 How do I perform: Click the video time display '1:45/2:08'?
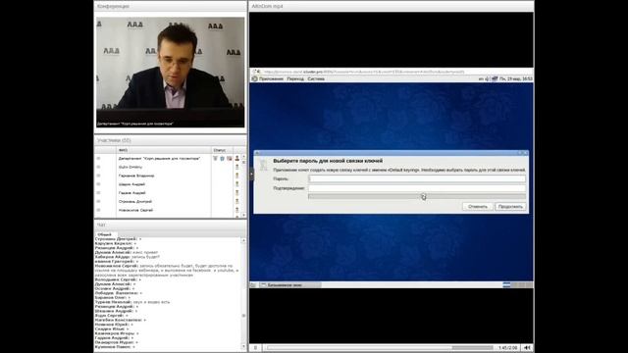508,348
